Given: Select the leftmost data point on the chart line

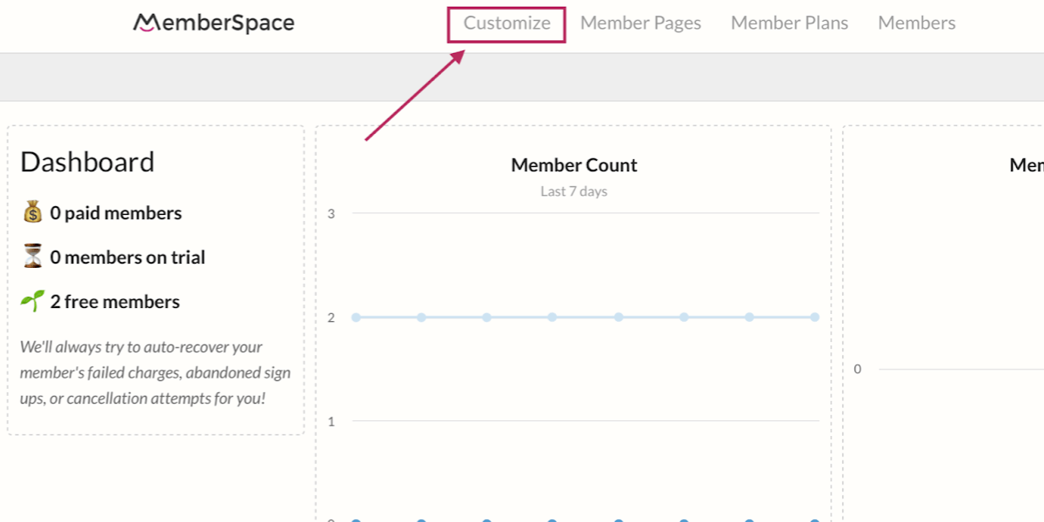Looking at the screenshot, I should (355, 317).
